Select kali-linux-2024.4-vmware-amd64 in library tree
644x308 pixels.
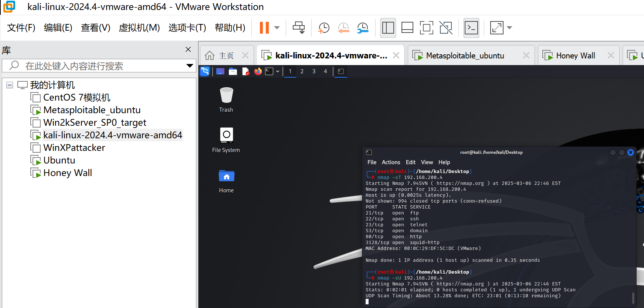click(113, 135)
